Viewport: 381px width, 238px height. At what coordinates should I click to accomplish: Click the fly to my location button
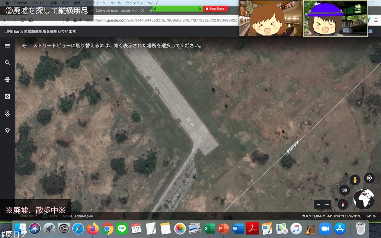tap(369, 178)
